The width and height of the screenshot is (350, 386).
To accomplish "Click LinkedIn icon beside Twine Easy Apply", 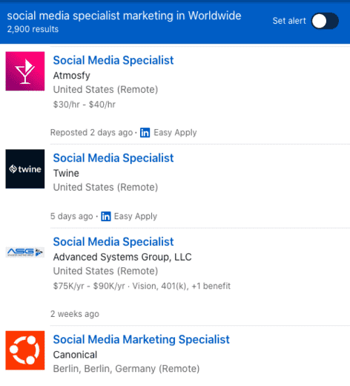I will pos(106,216).
